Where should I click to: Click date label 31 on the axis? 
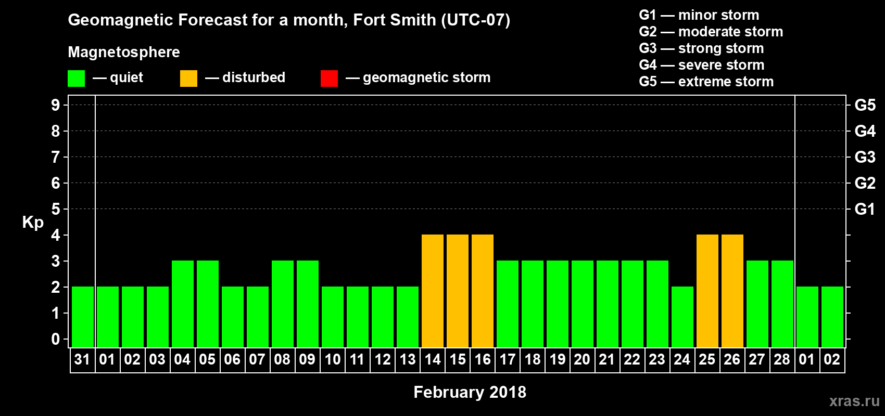click(x=82, y=360)
